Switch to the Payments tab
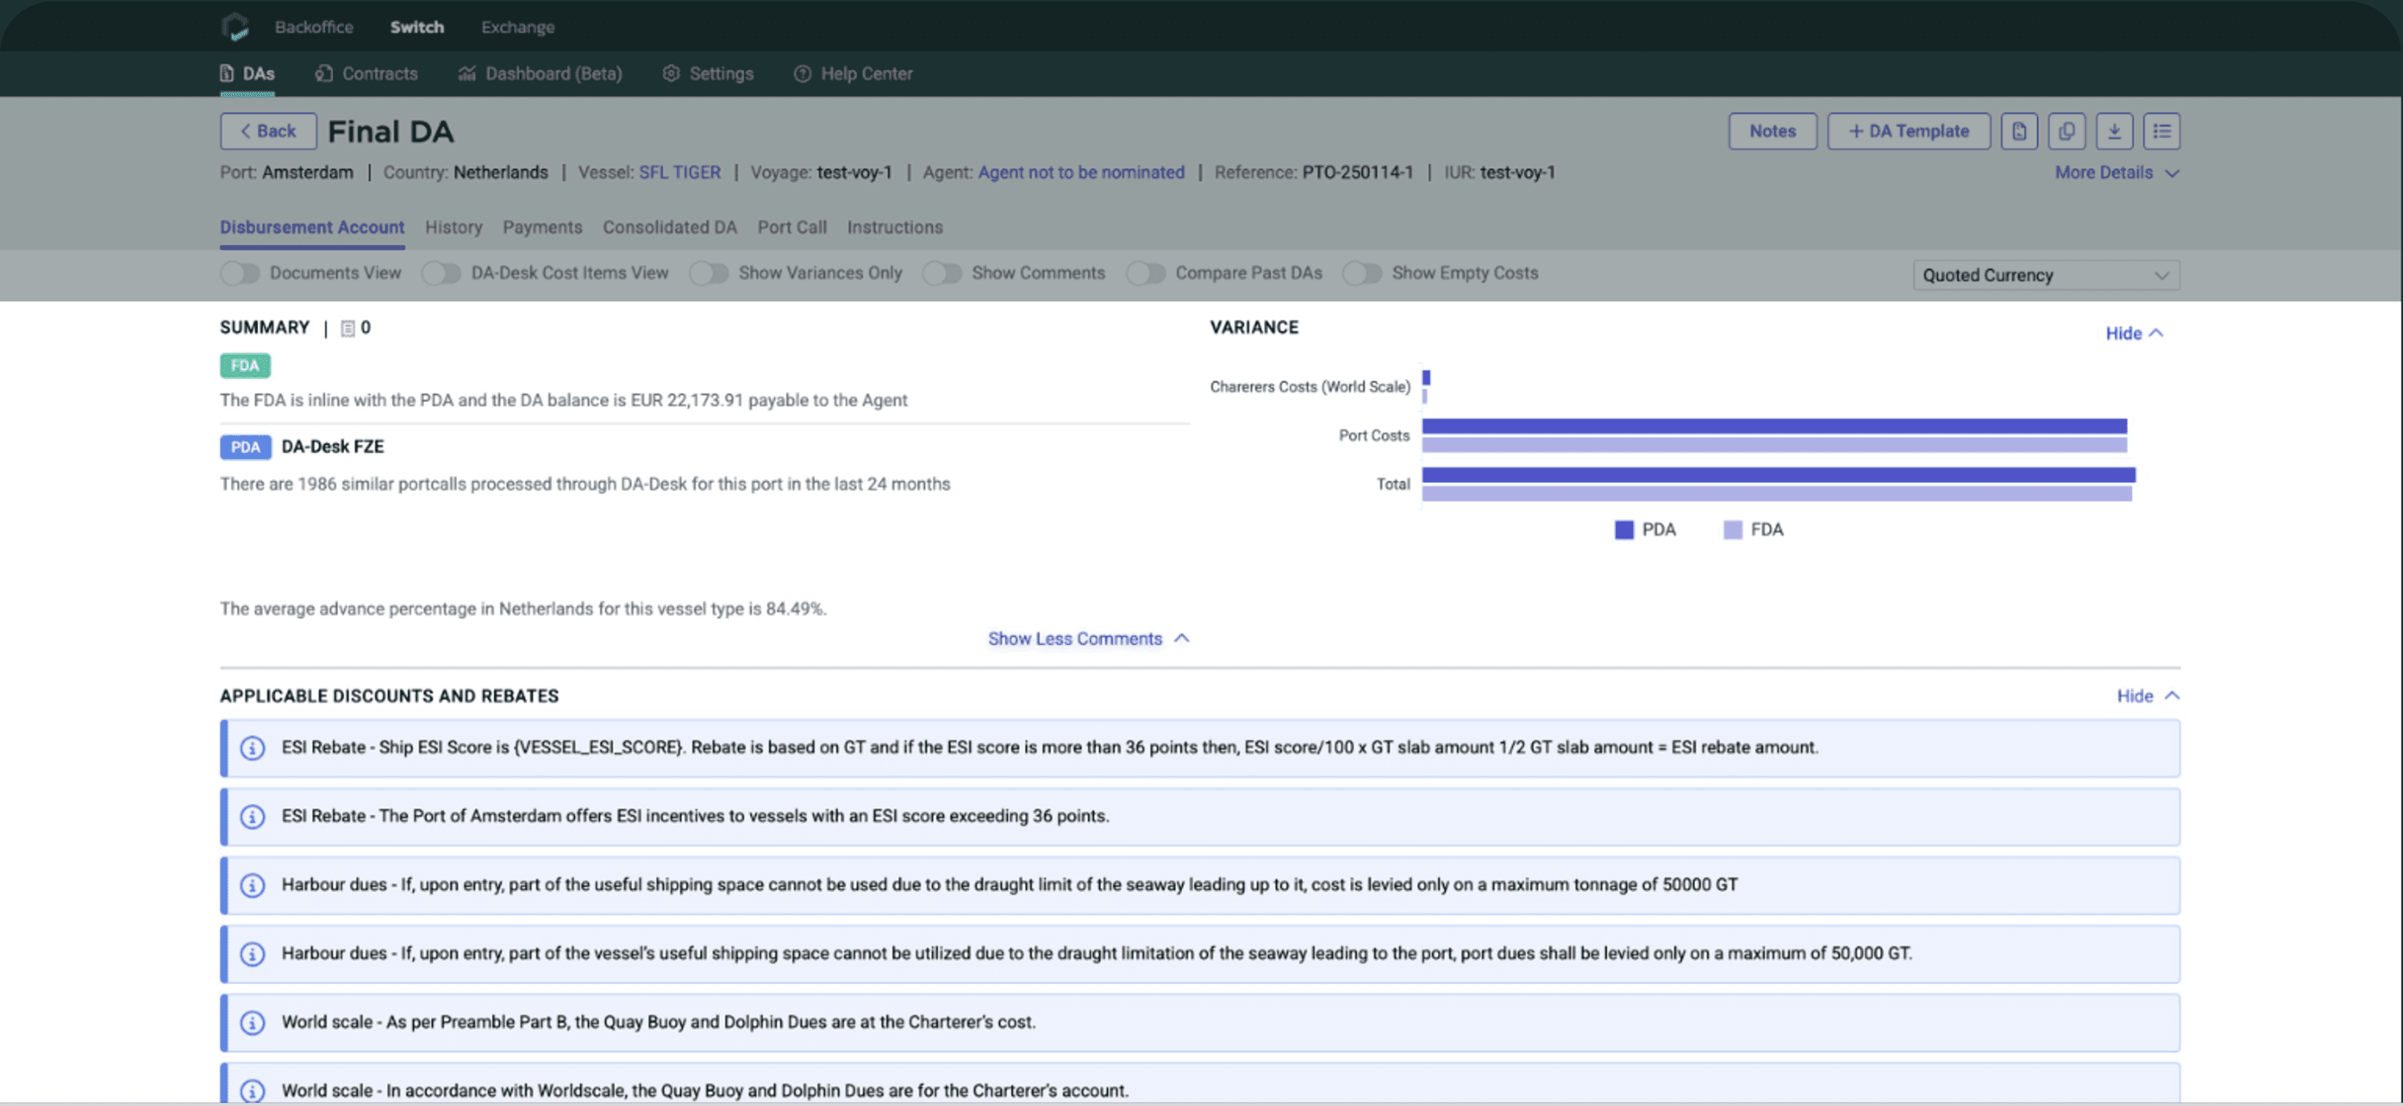The image size is (2403, 1106). pyautogui.click(x=542, y=227)
